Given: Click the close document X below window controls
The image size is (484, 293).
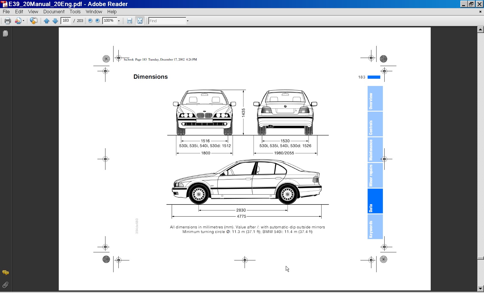Looking at the screenshot, I should click(x=480, y=12).
